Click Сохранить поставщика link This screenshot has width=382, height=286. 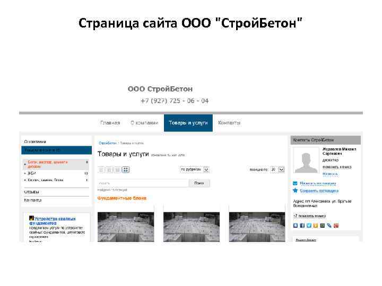coord(319,191)
